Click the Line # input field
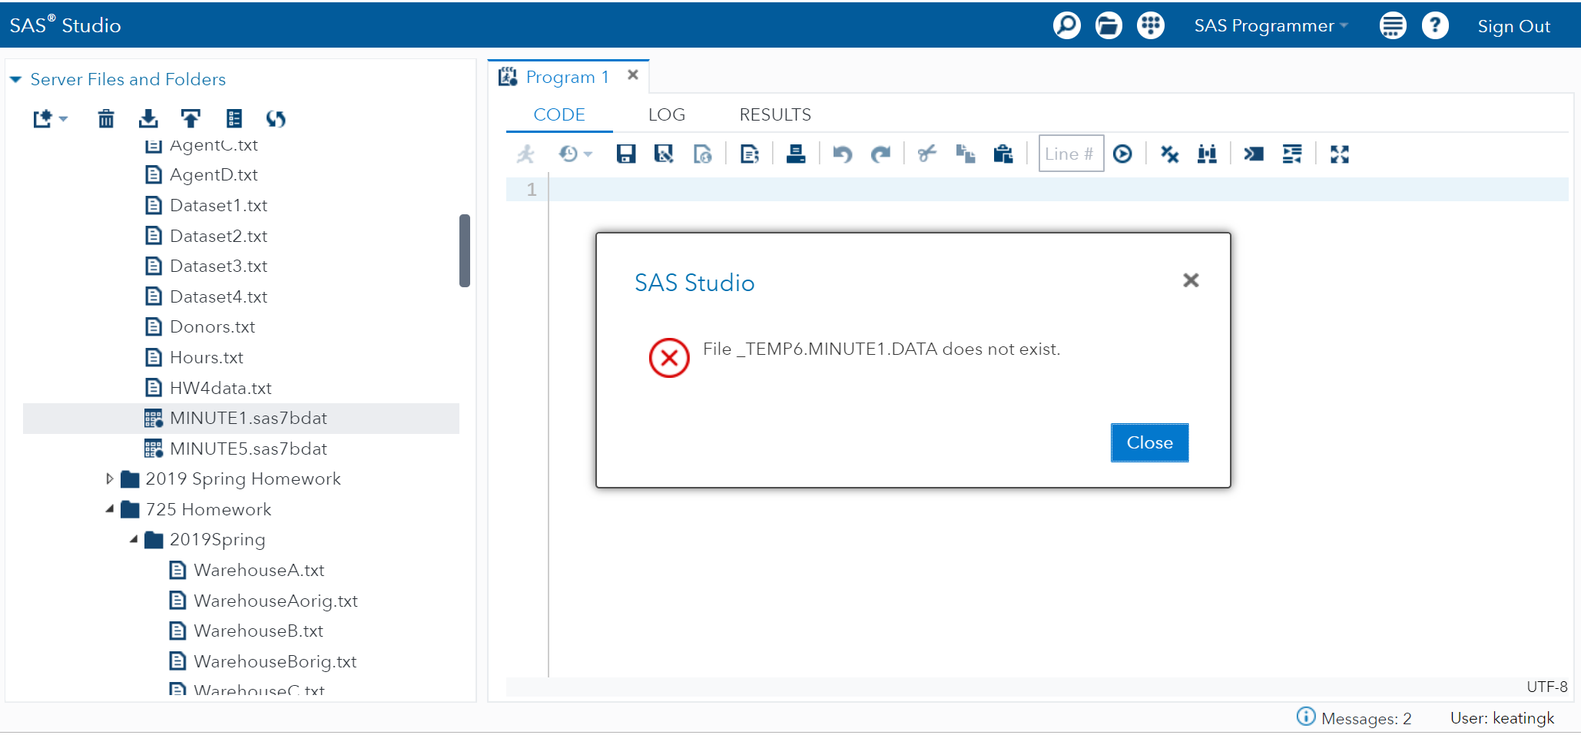The image size is (1581, 735). pos(1070,154)
